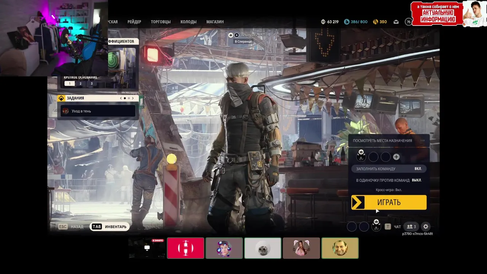Screen dimensions: 487x274
Task: Select the second Задания page dot
Action: [129, 98]
